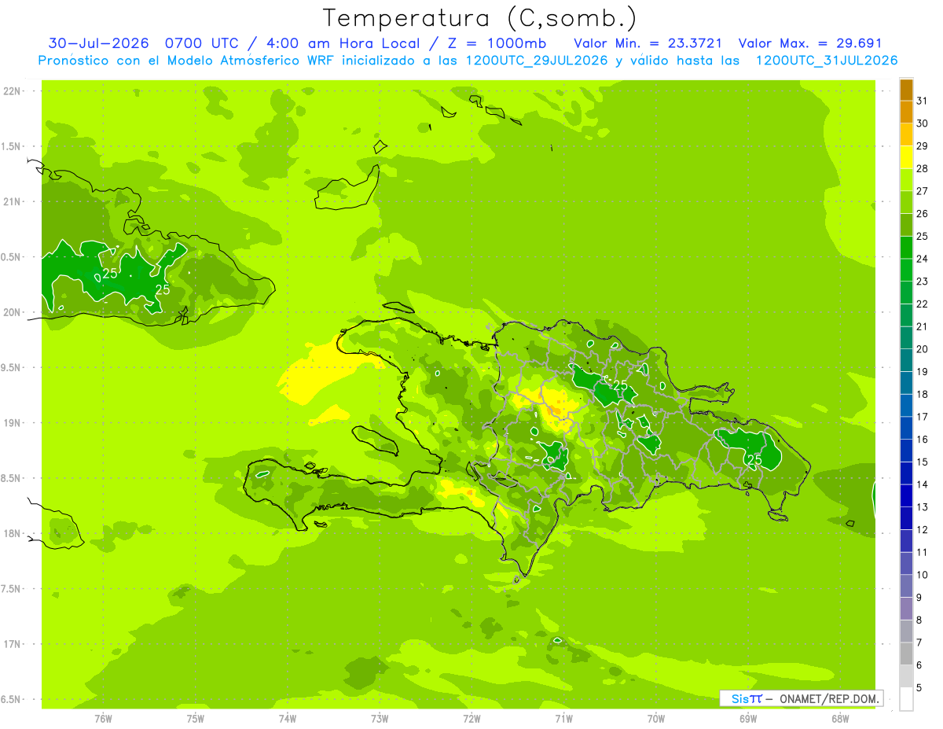This screenshot has height=729, width=943.
Task: Click the '0700 UTC' time label
Action: click(x=203, y=43)
